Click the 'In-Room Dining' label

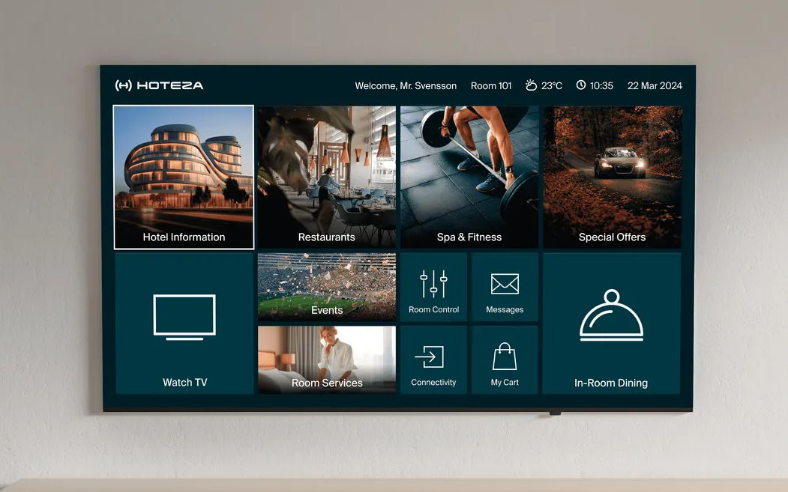point(611,383)
